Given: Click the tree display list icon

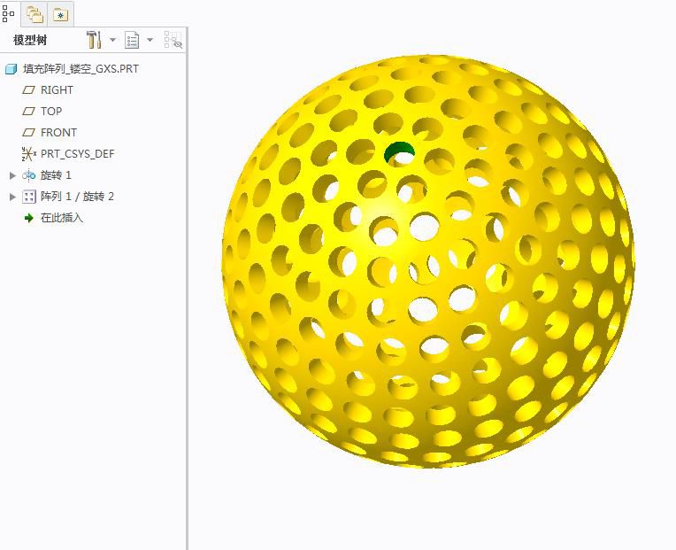Looking at the screenshot, I should pyautogui.click(x=132, y=40).
